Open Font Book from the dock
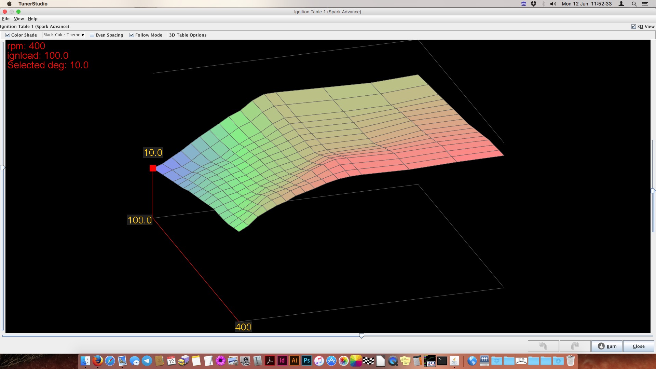Image resolution: width=656 pixels, height=369 pixels. pos(258,361)
